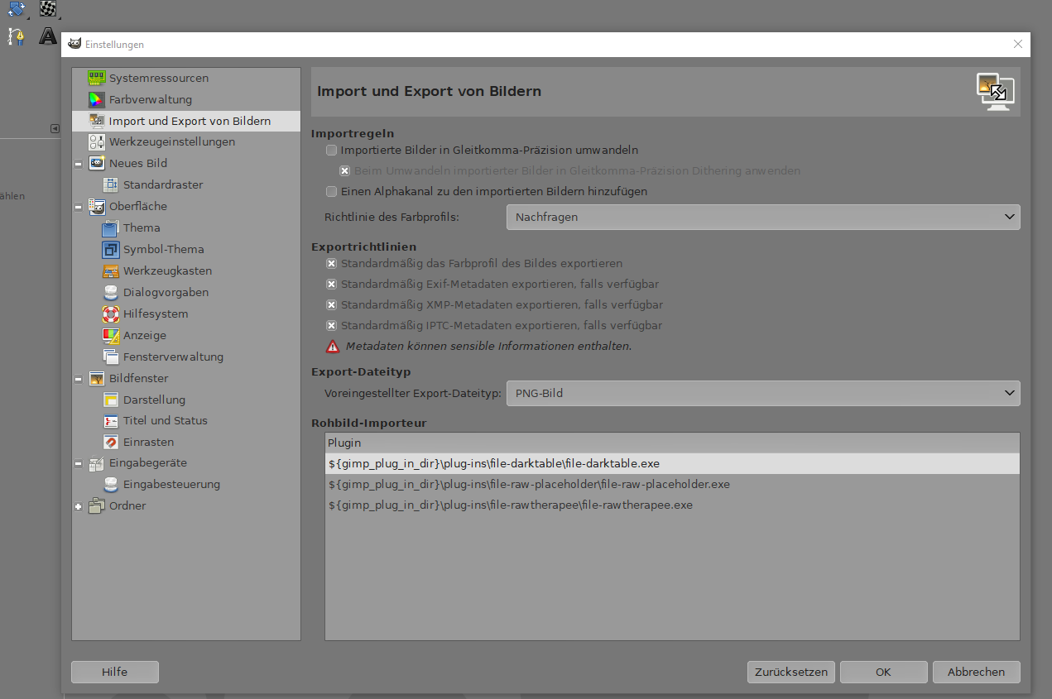
Task: Toggle adding alpha channel to imported images
Action: click(332, 192)
